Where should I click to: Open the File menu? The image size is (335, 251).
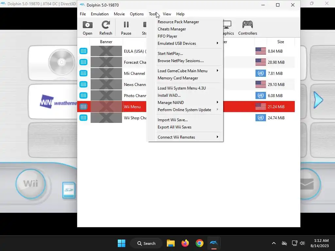coord(83,14)
